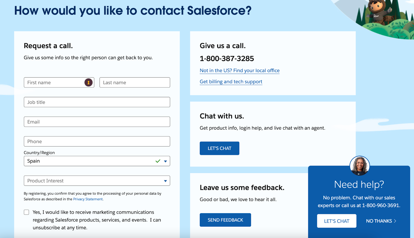Open the Privacy Statement link

[x=87, y=199]
